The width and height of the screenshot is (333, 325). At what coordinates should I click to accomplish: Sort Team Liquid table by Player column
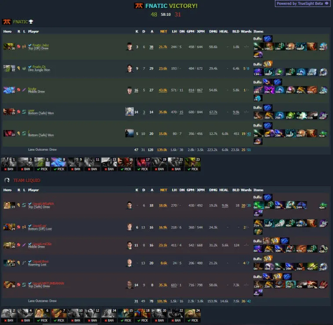[33, 190]
